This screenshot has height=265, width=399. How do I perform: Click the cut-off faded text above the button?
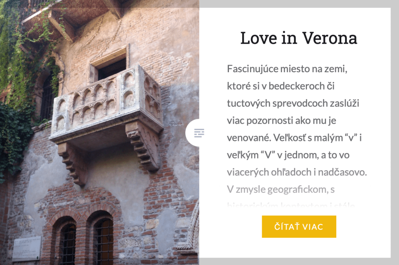pyautogui.click(x=291, y=205)
